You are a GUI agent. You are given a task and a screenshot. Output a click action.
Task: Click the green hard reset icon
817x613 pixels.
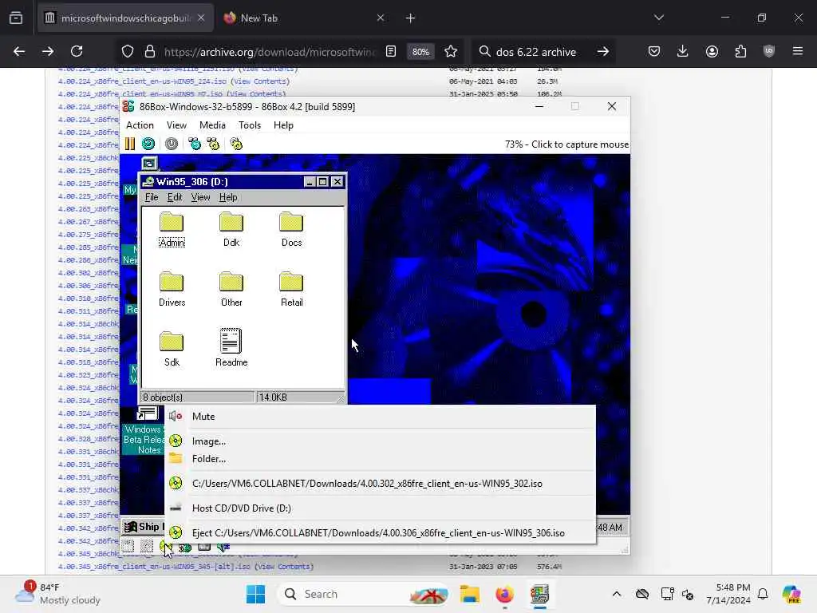coord(148,144)
